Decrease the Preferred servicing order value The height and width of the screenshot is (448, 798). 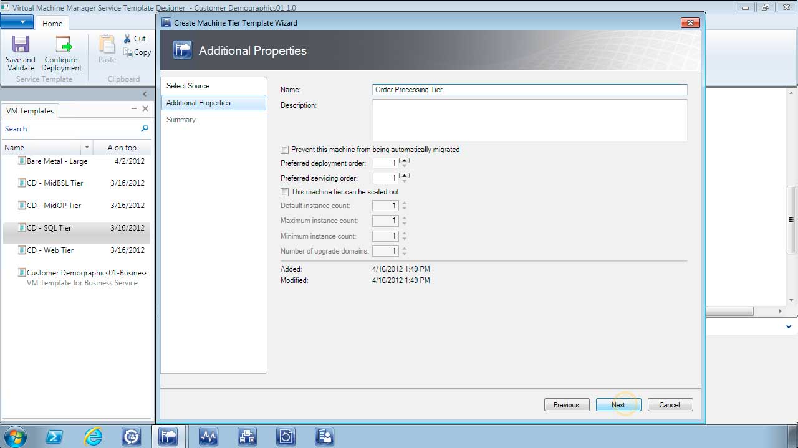click(405, 181)
